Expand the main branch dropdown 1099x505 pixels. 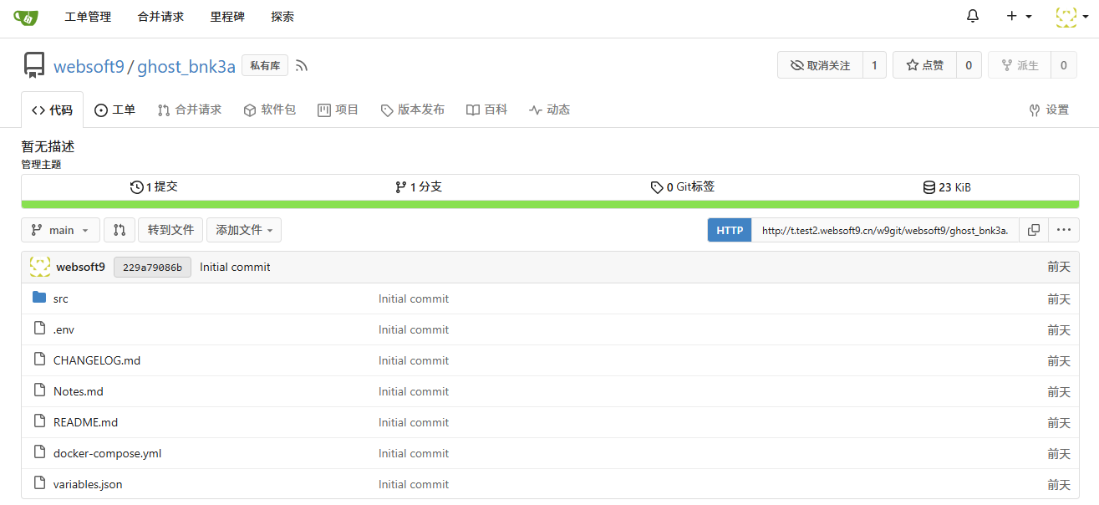(60, 230)
